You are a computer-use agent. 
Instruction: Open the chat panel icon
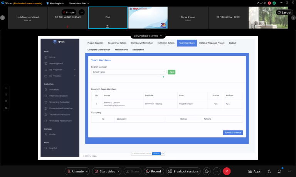click(279, 171)
